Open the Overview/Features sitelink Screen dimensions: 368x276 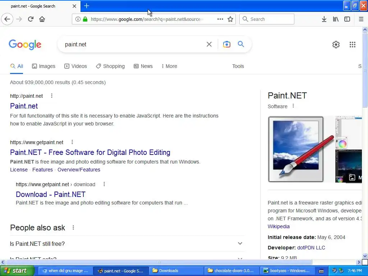(x=79, y=170)
